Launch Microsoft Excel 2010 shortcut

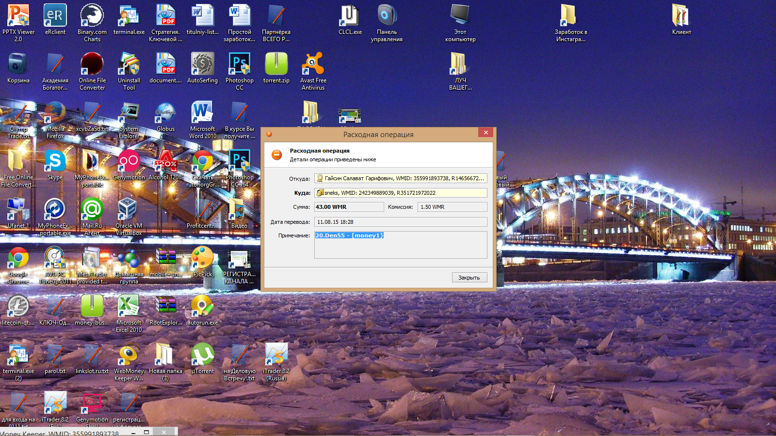tap(129, 313)
